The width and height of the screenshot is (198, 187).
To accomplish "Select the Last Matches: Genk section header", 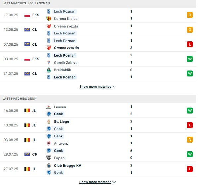I will tap(98, 99).
